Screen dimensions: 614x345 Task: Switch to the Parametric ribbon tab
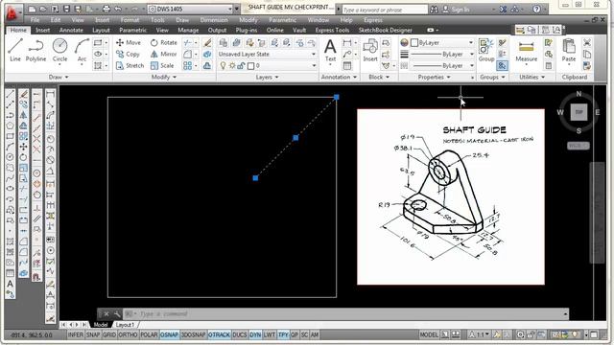tap(132, 30)
